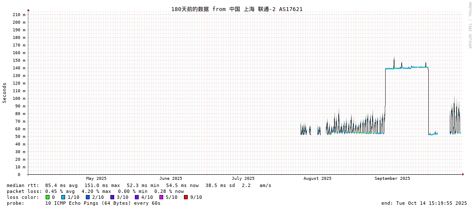
Task: Click the August 2025 axis label
Action: coord(317,179)
